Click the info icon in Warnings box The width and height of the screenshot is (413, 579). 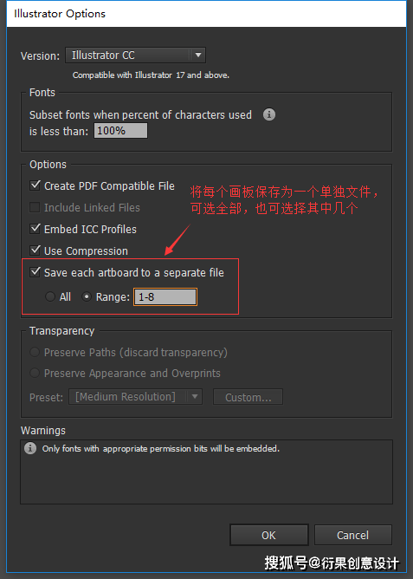pos(30,448)
